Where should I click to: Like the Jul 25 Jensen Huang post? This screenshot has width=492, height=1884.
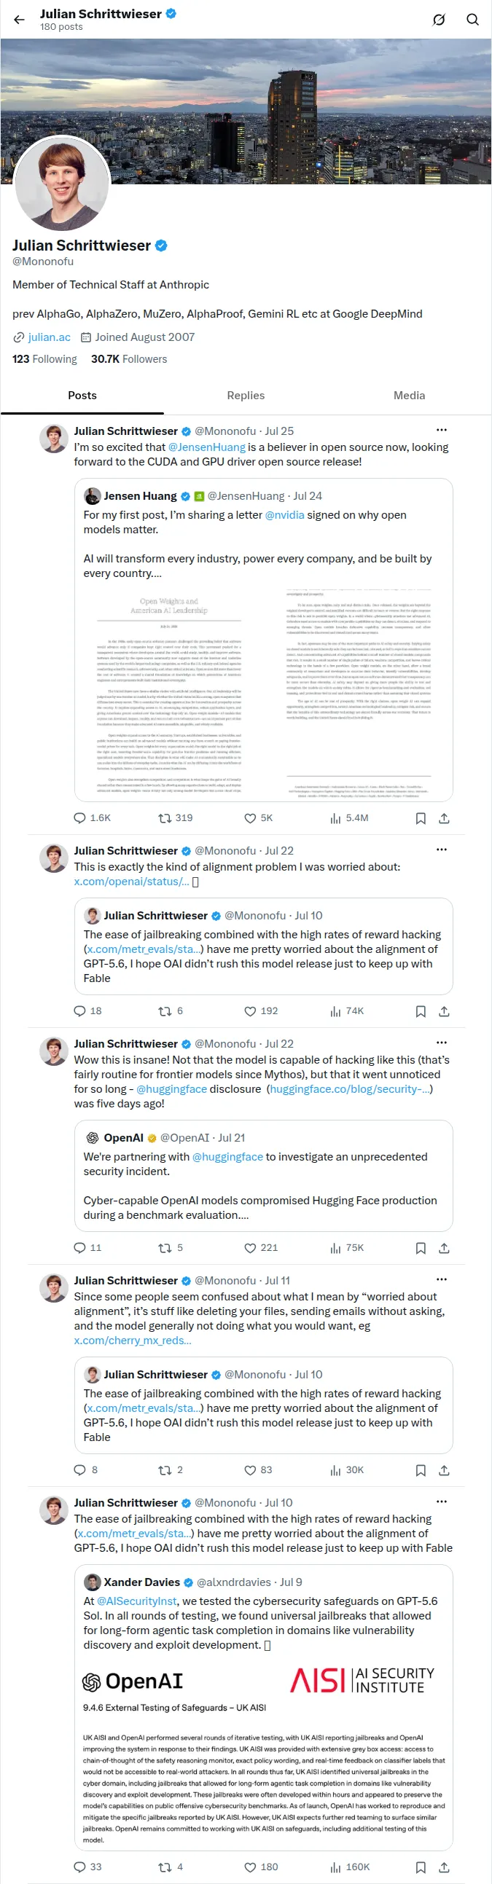[258, 817]
